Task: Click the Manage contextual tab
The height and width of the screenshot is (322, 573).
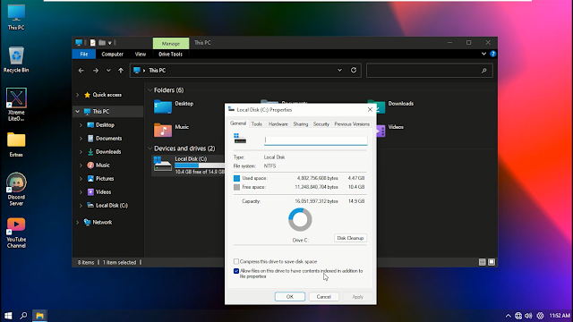Action: tap(171, 44)
